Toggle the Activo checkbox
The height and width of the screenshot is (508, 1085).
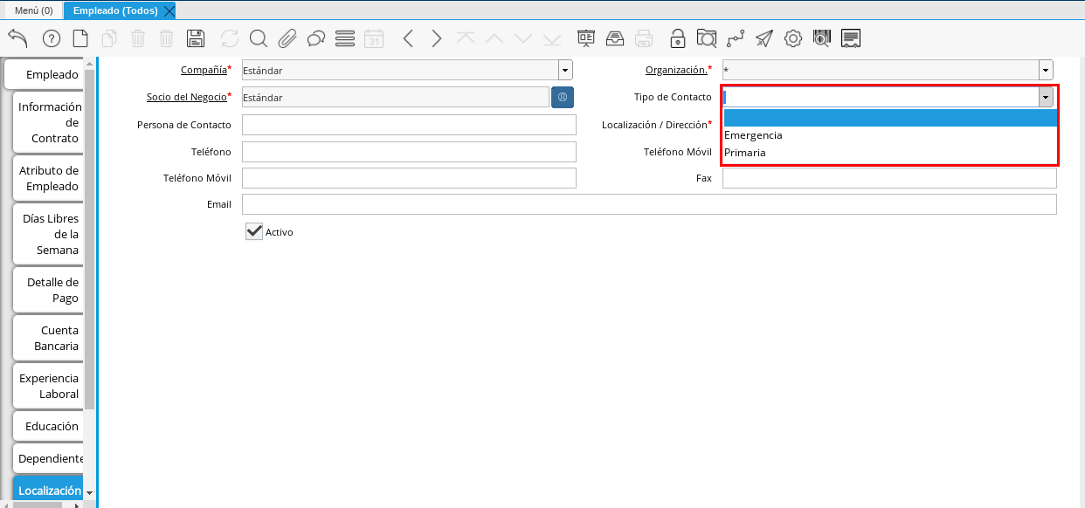pos(254,231)
